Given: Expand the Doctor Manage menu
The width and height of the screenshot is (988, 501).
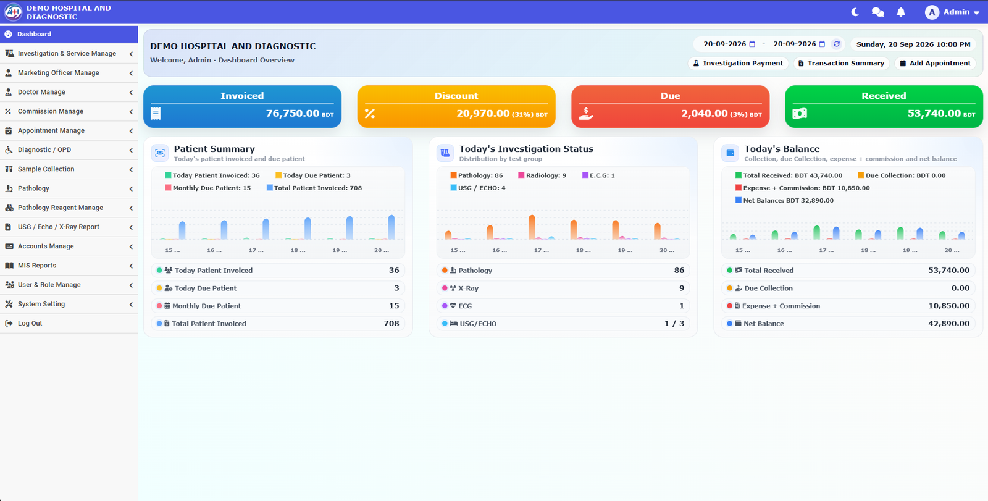Looking at the screenshot, I should pos(69,92).
